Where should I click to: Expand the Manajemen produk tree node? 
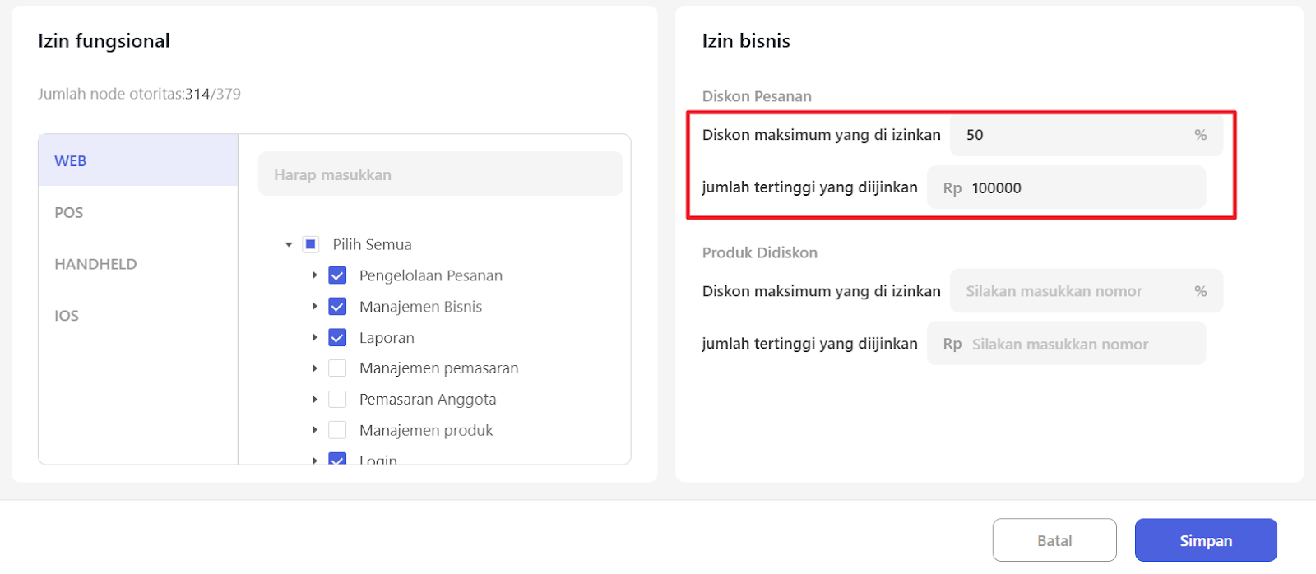coord(315,430)
